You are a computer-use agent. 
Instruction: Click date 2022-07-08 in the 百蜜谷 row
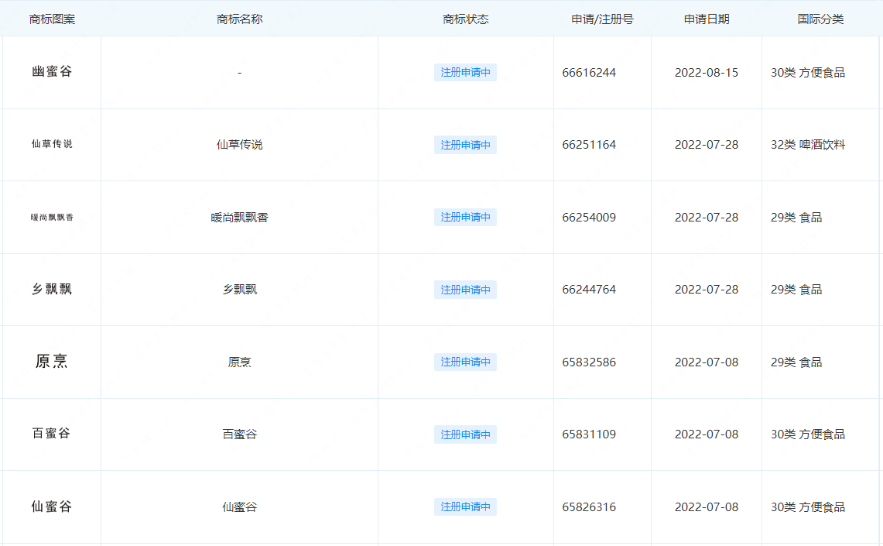tap(707, 434)
